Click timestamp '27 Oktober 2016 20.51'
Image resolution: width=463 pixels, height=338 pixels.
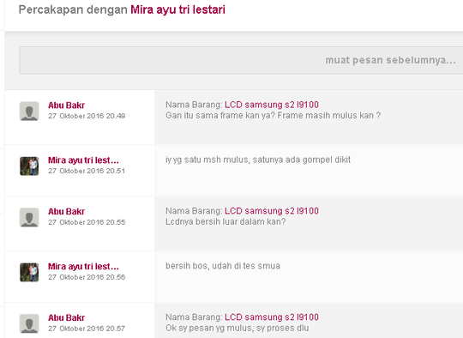point(87,171)
